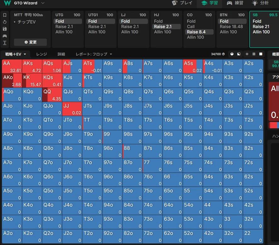The height and width of the screenshot is (245, 279).
Task: Switch to the 詳細 tab
Action: coord(61,54)
